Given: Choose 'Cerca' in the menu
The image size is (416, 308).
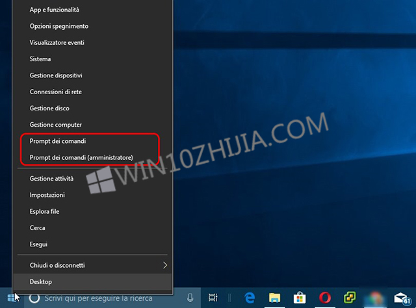Looking at the screenshot, I should (x=92, y=228).
